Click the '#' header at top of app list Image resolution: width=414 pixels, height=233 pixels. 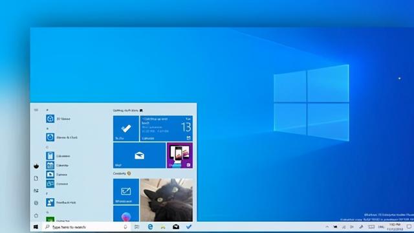(47, 110)
